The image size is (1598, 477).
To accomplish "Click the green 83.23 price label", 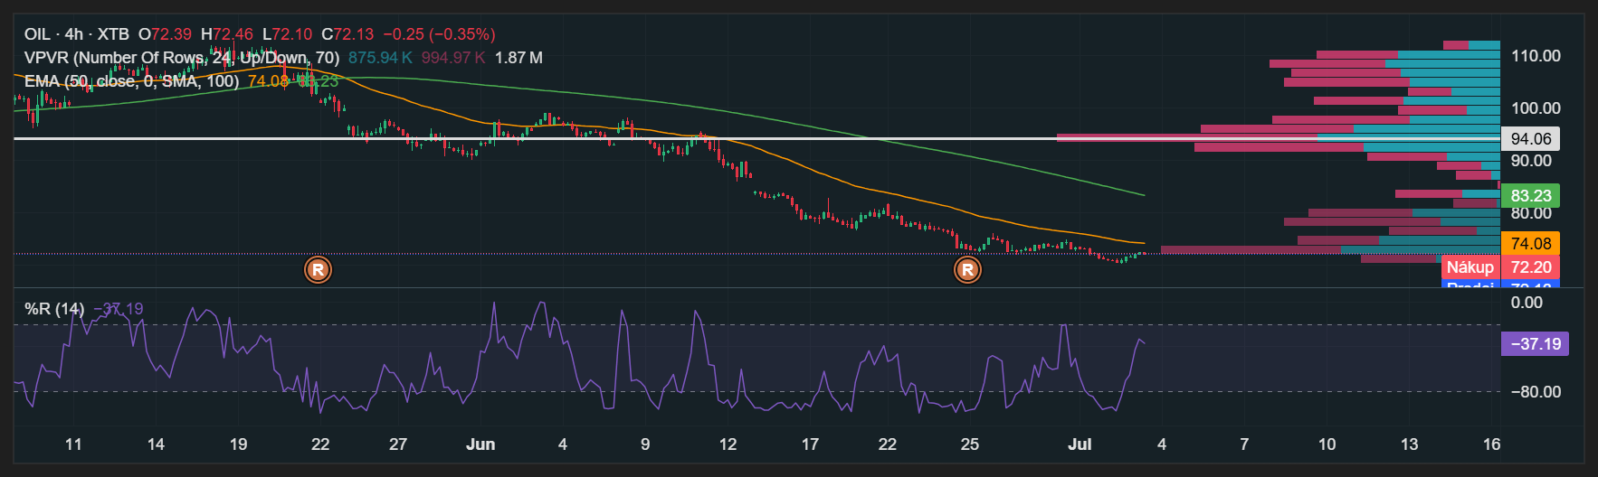I will point(1530,196).
